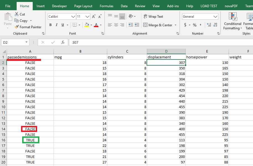This screenshot has width=253, height=166.
Task: Open the Calibri font name dropdown
Action: tap(73, 17)
